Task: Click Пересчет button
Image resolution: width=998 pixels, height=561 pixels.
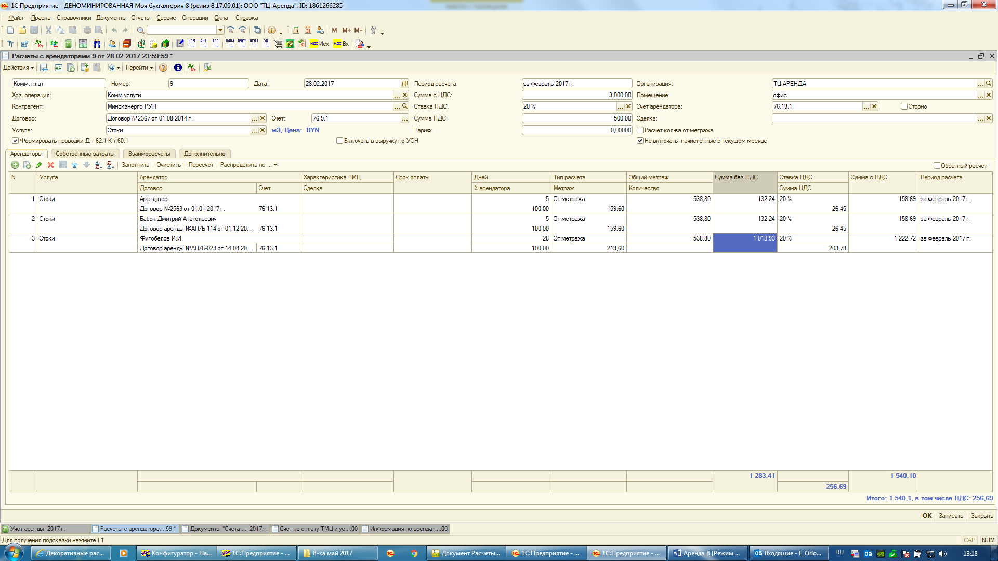Action: click(x=201, y=165)
